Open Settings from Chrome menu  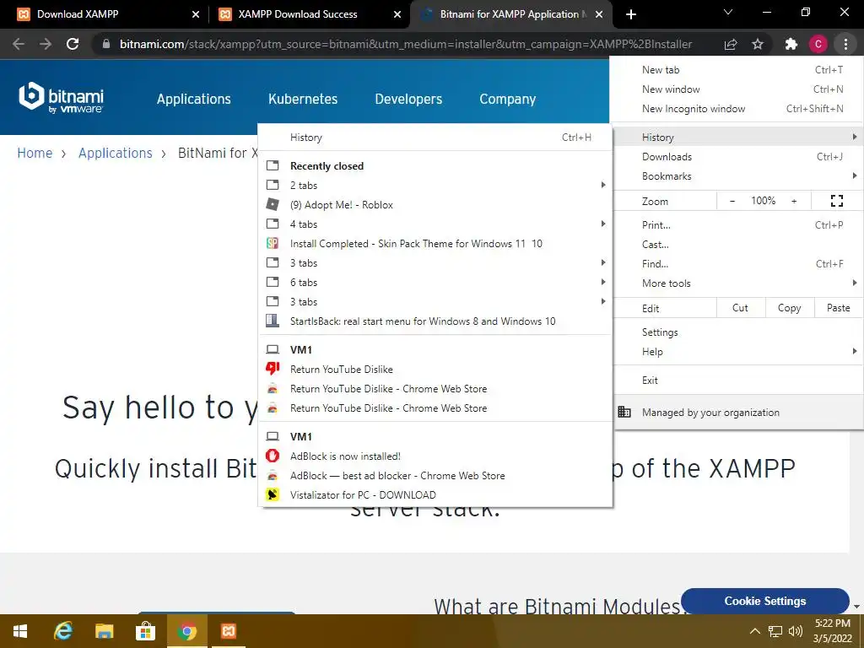click(x=738, y=332)
